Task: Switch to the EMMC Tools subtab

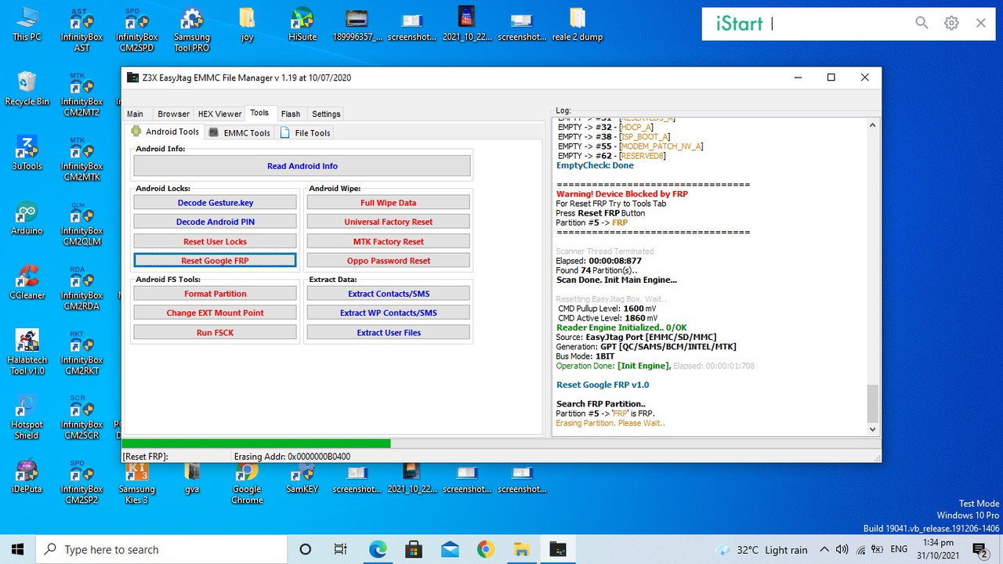Action: (240, 132)
